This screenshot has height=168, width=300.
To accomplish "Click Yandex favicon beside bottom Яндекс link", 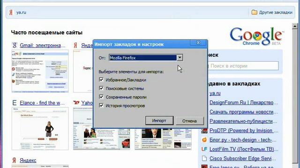I will click(14, 160).
